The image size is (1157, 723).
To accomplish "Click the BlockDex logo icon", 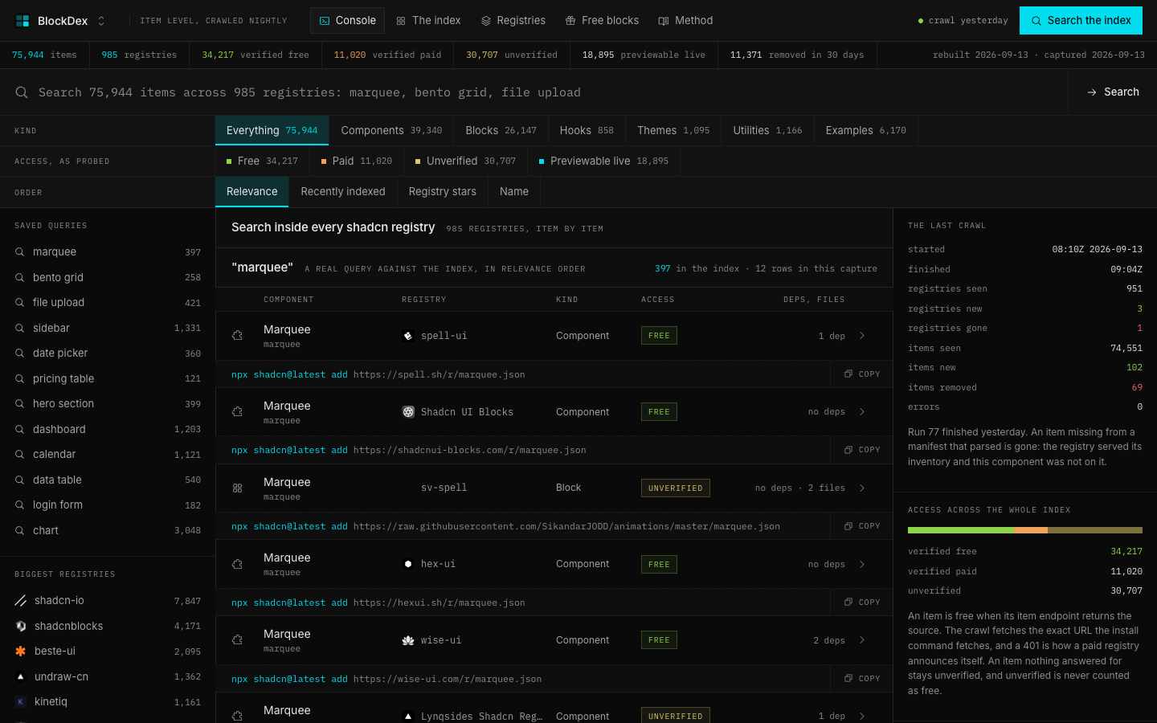I will [x=22, y=21].
